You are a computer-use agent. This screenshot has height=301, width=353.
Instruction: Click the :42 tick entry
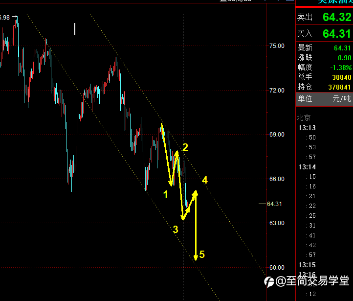[311, 245]
